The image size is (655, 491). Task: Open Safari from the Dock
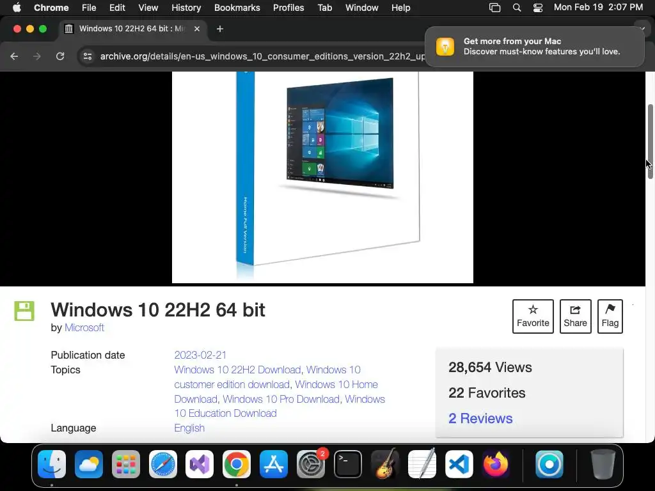163,464
